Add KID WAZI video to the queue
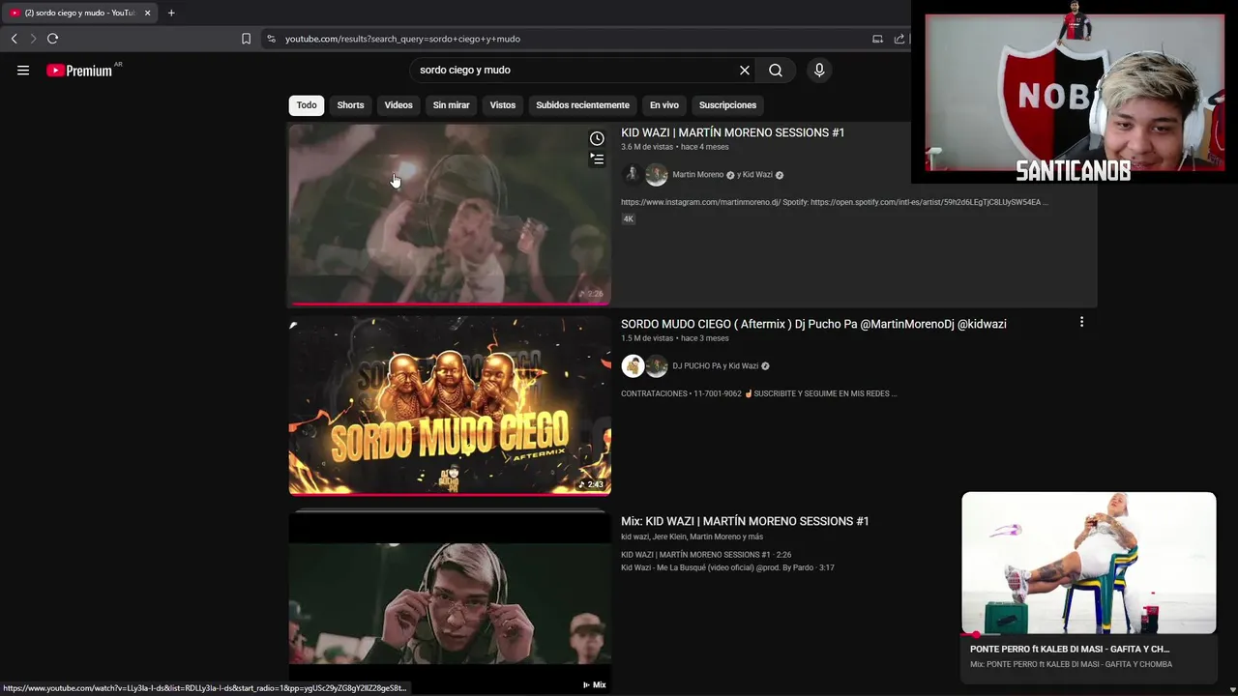The height and width of the screenshot is (696, 1238). [597, 159]
